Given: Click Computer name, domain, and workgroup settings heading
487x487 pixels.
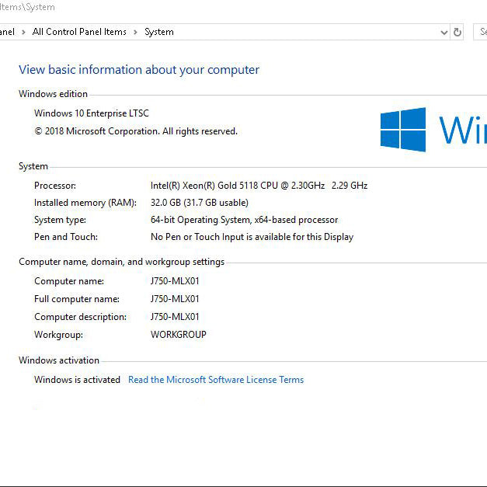Looking at the screenshot, I should pyautogui.click(x=121, y=262).
